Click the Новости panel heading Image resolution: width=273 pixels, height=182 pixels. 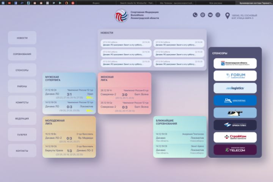click(x=107, y=33)
